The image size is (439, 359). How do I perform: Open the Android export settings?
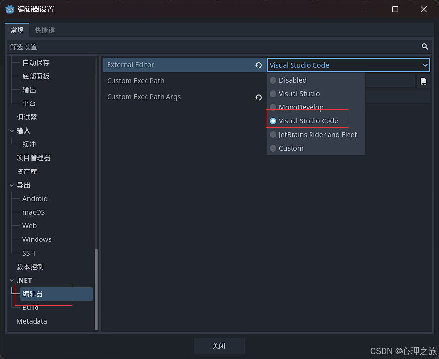click(35, 198)
